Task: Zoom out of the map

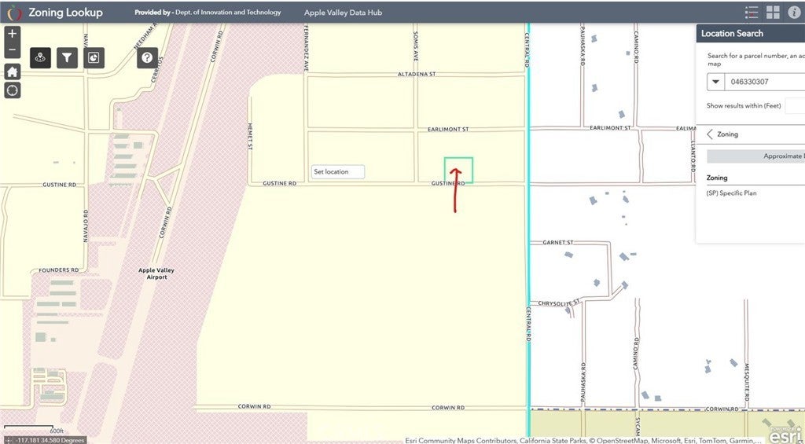Action: click(13, 50)
